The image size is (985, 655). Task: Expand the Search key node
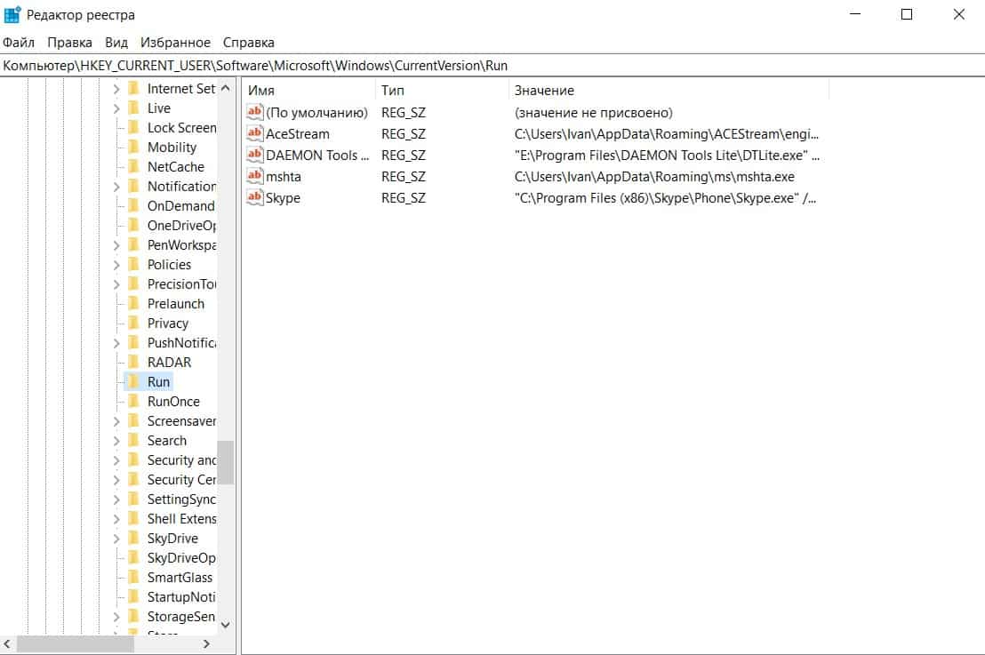(116, 441)
